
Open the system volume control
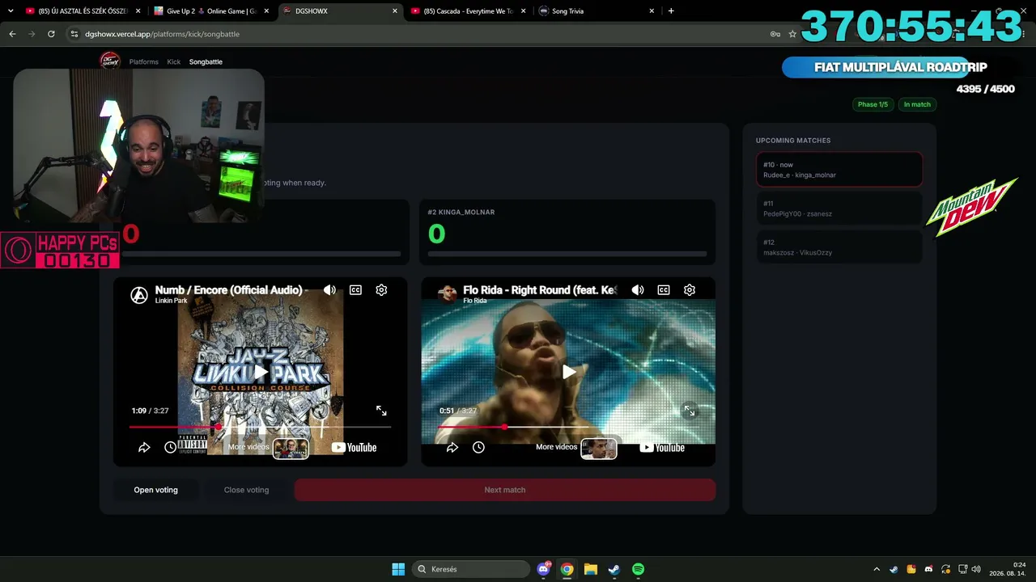coord(976,569)
